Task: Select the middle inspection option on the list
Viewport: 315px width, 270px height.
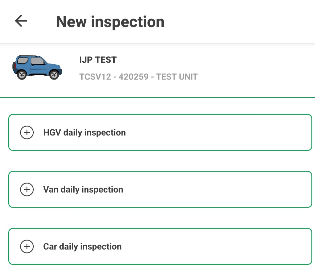Action: coord(160,189)
